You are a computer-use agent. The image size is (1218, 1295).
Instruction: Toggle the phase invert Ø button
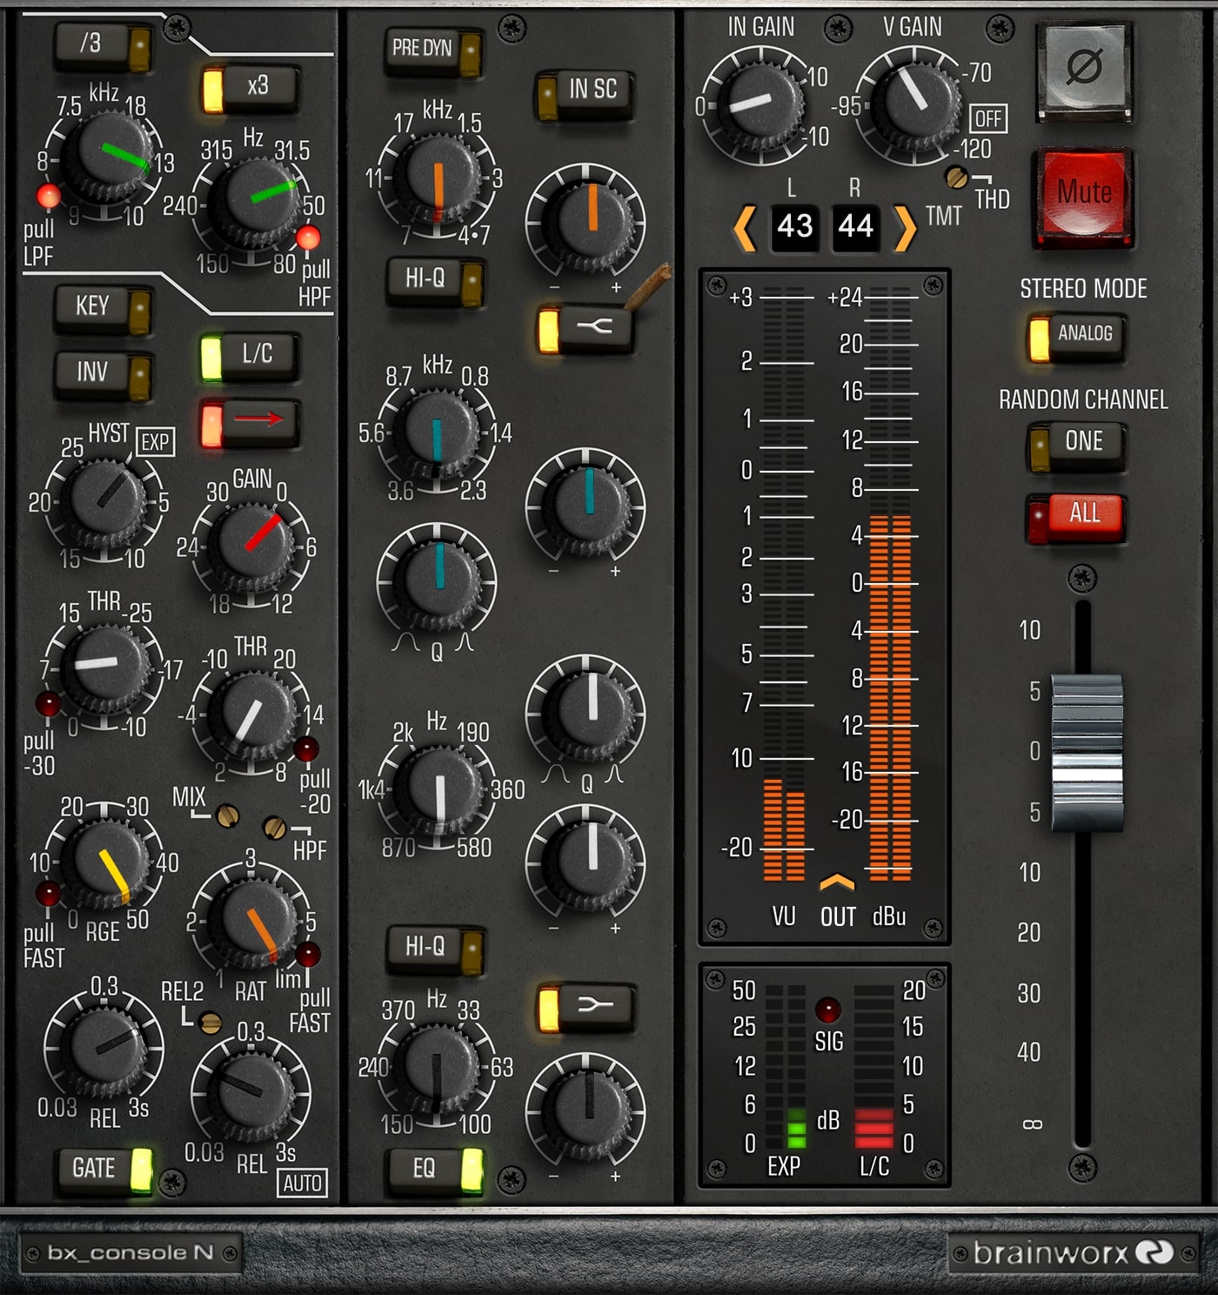pyautogui.click(x=1084, y=69)
